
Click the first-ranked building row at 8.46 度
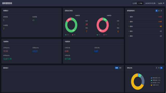coord(145,17)
